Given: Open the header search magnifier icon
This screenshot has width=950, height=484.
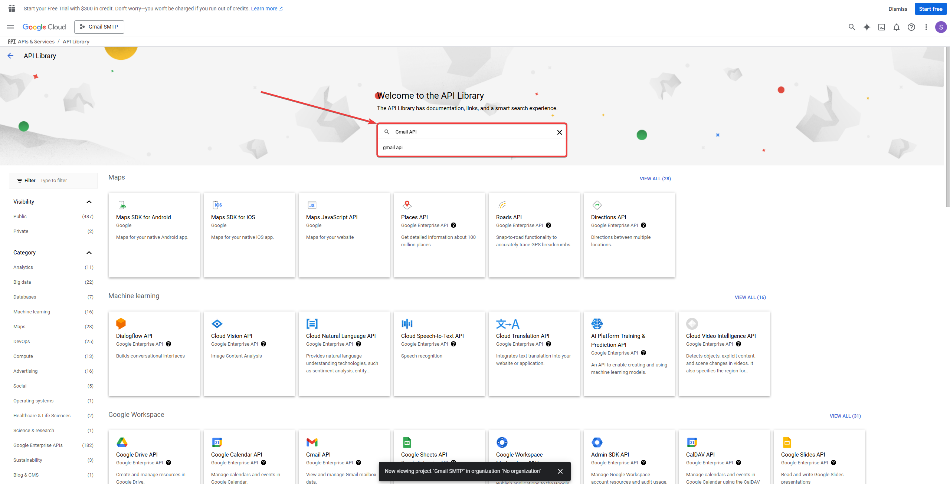Looking at the screenshot, I should (852, 27).
